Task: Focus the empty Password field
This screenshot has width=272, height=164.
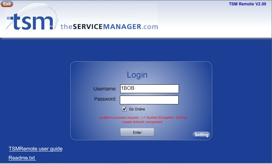Action: click(149, 100)
